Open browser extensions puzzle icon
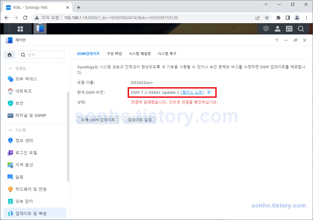This screenshot has height=220, width=313. [278, 18]
